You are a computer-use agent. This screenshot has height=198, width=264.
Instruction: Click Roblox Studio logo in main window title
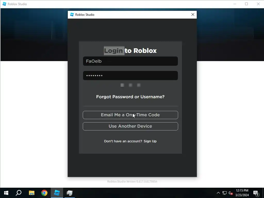(4, 4)
